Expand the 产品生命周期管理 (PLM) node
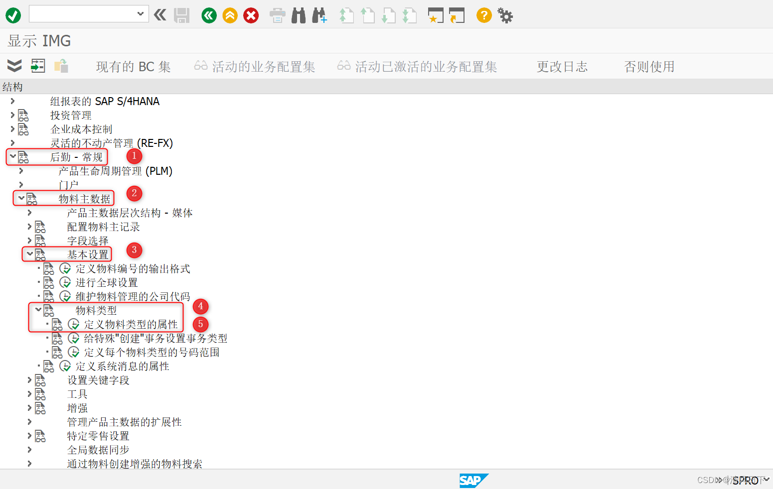 click(x=21, y=171)
